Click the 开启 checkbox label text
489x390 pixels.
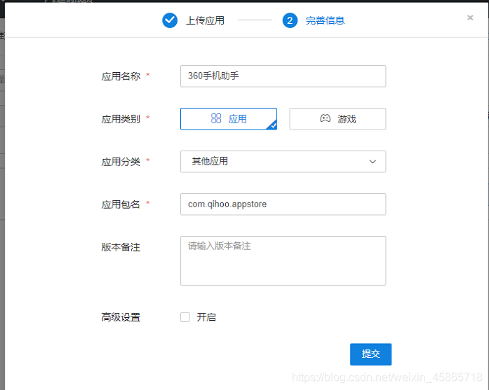pos(206,317)
